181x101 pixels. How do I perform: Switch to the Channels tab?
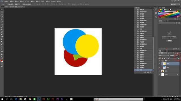click(x=163, y=51)
